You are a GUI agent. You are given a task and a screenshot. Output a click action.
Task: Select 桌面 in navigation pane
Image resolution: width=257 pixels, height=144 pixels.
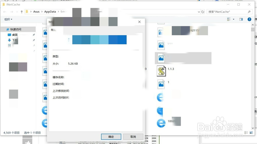[x=15, y=35]
